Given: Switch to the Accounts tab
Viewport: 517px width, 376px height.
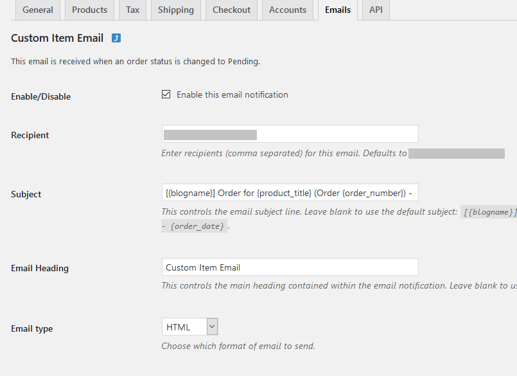Looking at the screenshot, I should tap(288, 10).
